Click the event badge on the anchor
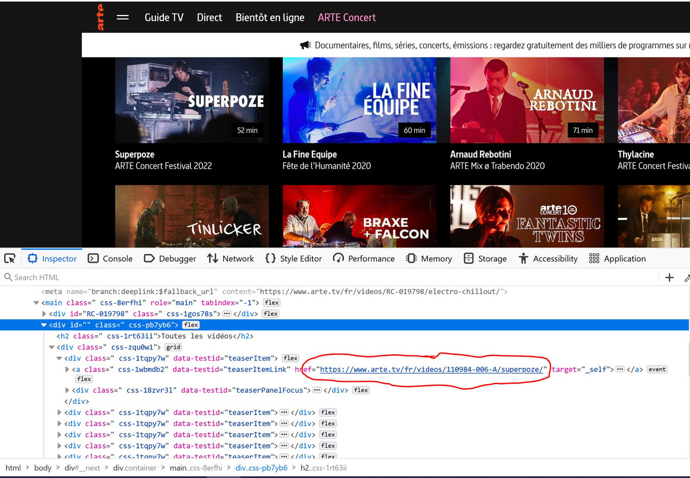Viewport: 690px width, 478px height. pos(657,369)
